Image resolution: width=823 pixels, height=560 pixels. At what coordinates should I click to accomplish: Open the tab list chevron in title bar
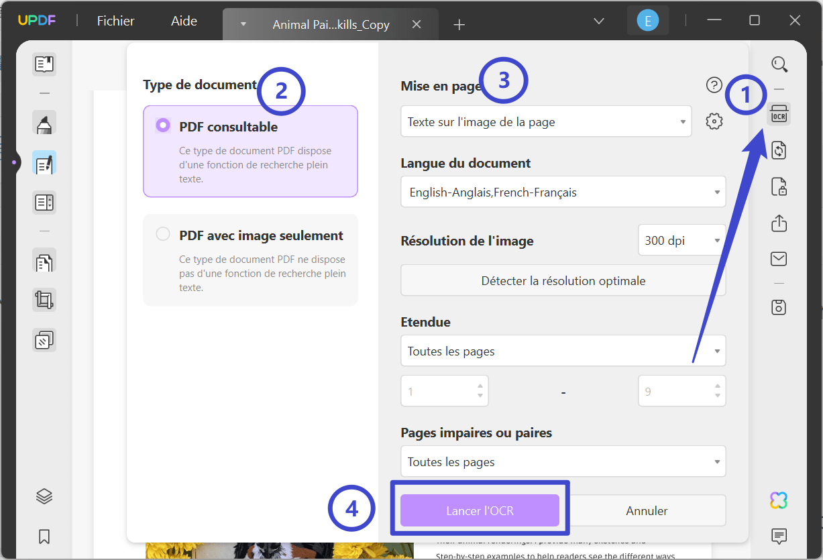point(599,21)
